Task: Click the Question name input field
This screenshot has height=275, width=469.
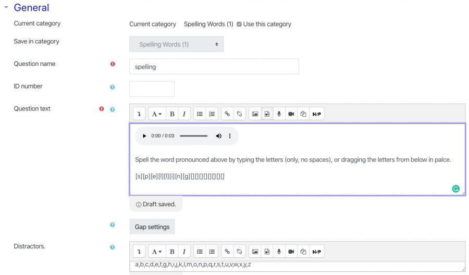Action: point(214,67)
